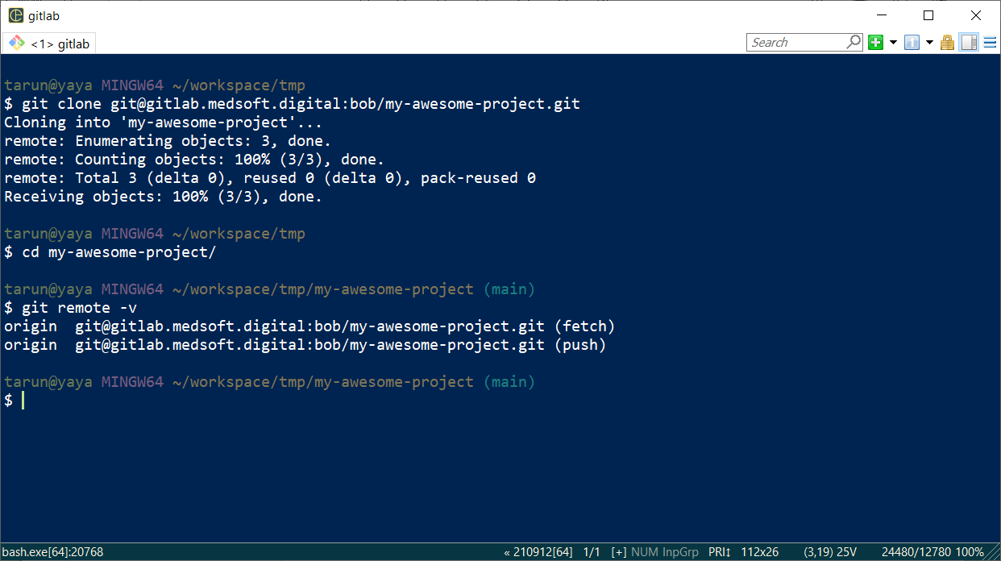The image size is (1001, 561).
Task: Open the PRI priority status selector
Action: point(720,552)
